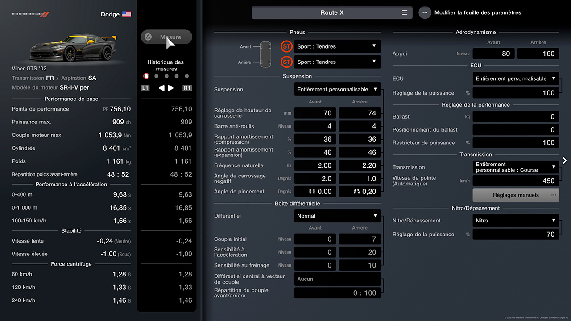Select front expansion damping value 46
The image size is (571, 321).
click(315, 152)
